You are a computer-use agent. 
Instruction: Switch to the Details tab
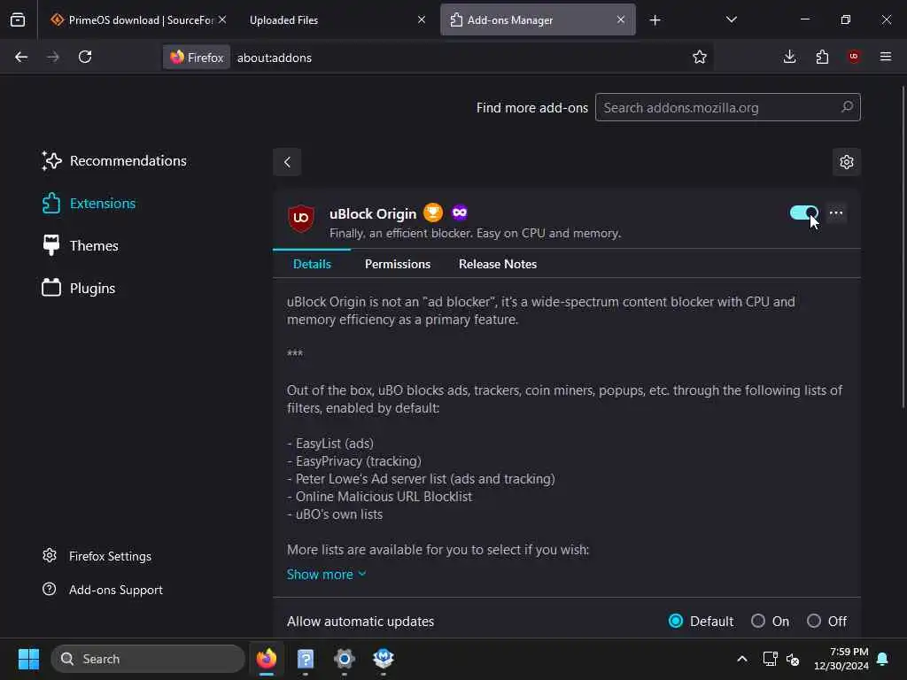[x=312, y=264]
